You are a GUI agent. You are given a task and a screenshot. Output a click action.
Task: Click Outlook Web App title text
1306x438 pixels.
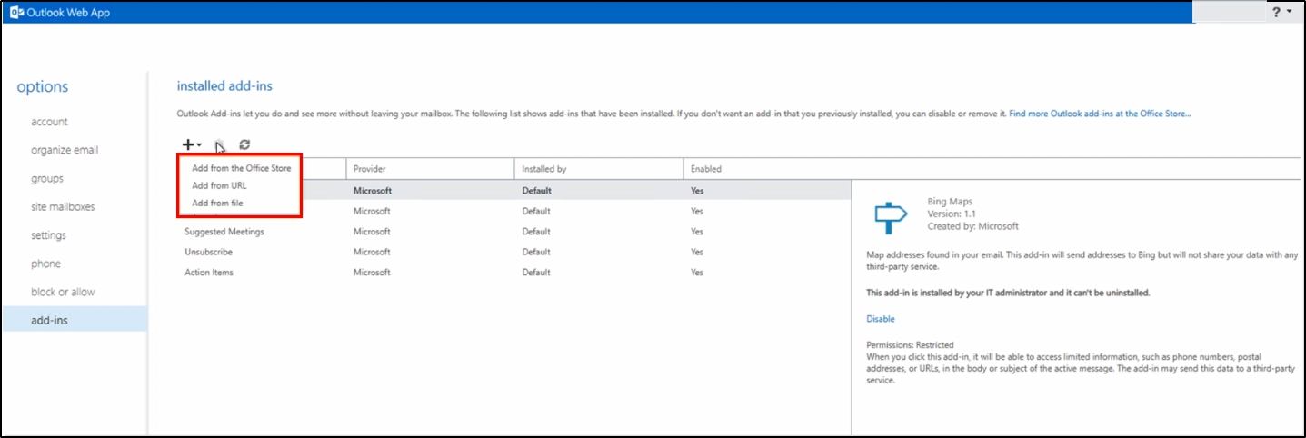68,13
